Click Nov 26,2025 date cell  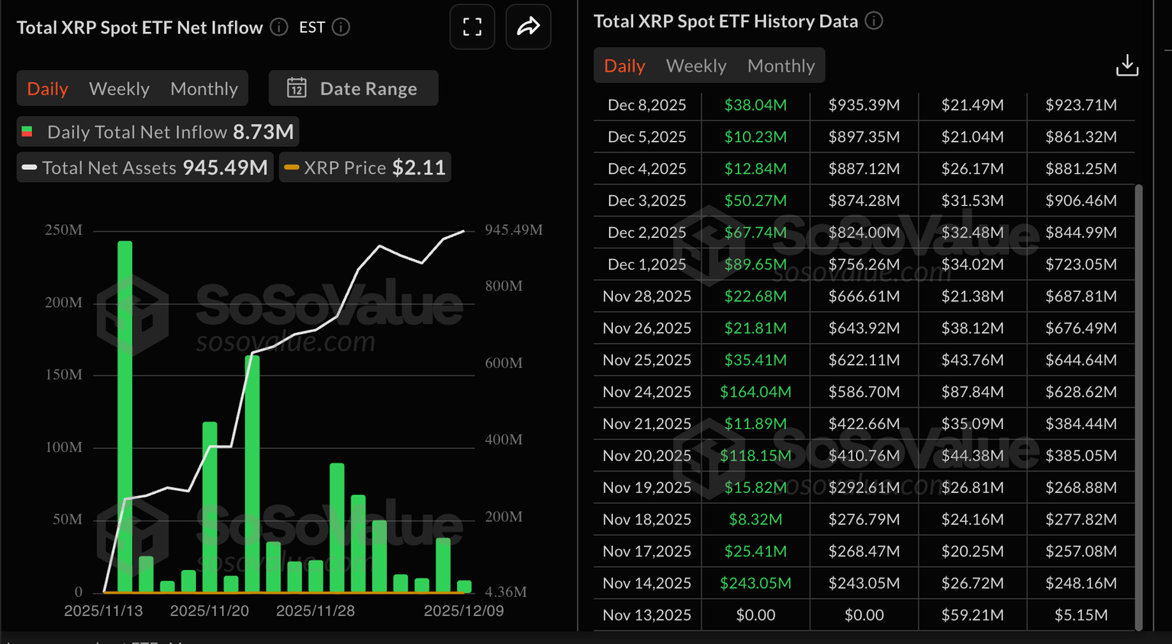click(647, 328)
